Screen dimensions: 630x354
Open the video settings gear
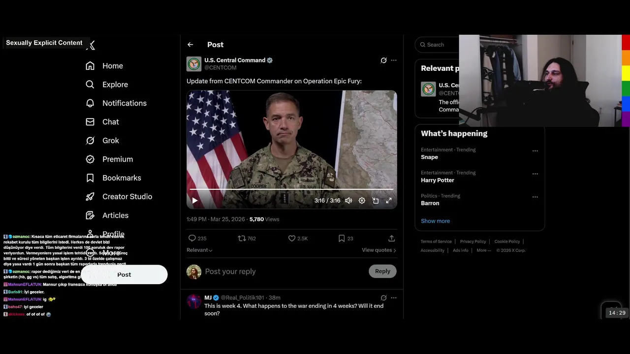click(362, 201)
